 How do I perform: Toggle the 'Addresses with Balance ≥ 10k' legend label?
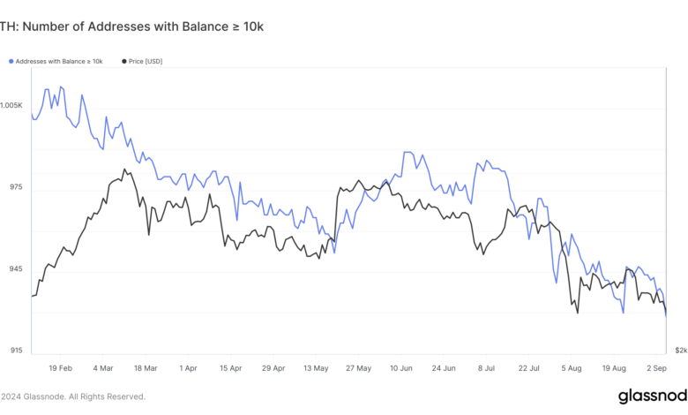[60, 61]
